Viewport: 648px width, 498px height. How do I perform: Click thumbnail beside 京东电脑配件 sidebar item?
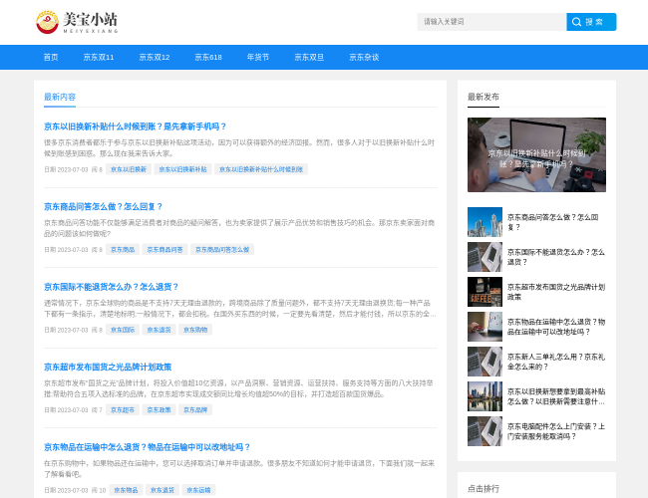pyautogui.click(x=485, y=431)
